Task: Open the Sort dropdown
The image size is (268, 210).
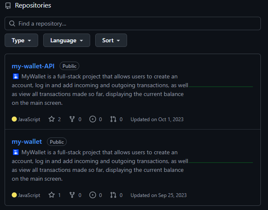Action: [111, 40]
